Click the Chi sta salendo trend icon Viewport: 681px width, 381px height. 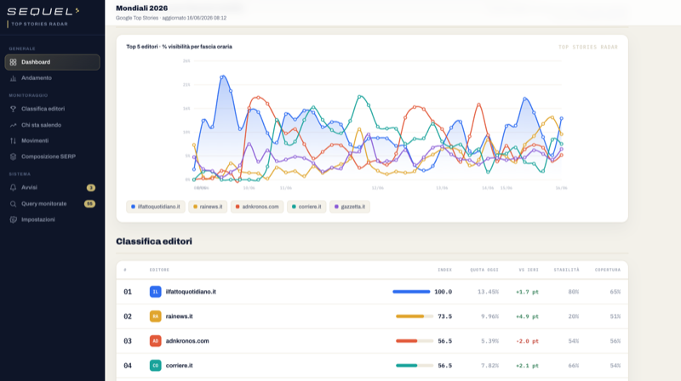[x=13, y=125]
